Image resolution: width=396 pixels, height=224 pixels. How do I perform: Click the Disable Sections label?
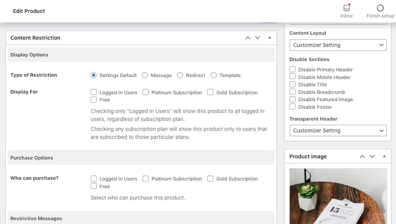309,59
